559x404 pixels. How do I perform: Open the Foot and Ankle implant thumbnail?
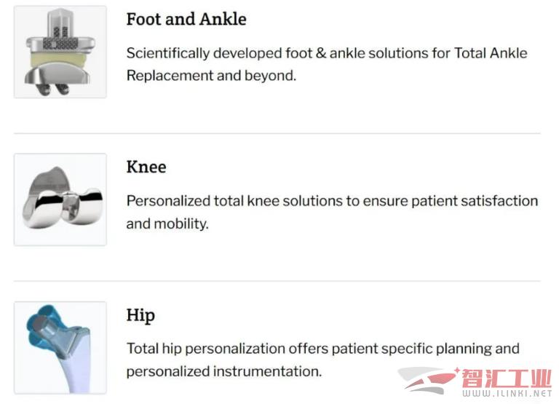60,52
